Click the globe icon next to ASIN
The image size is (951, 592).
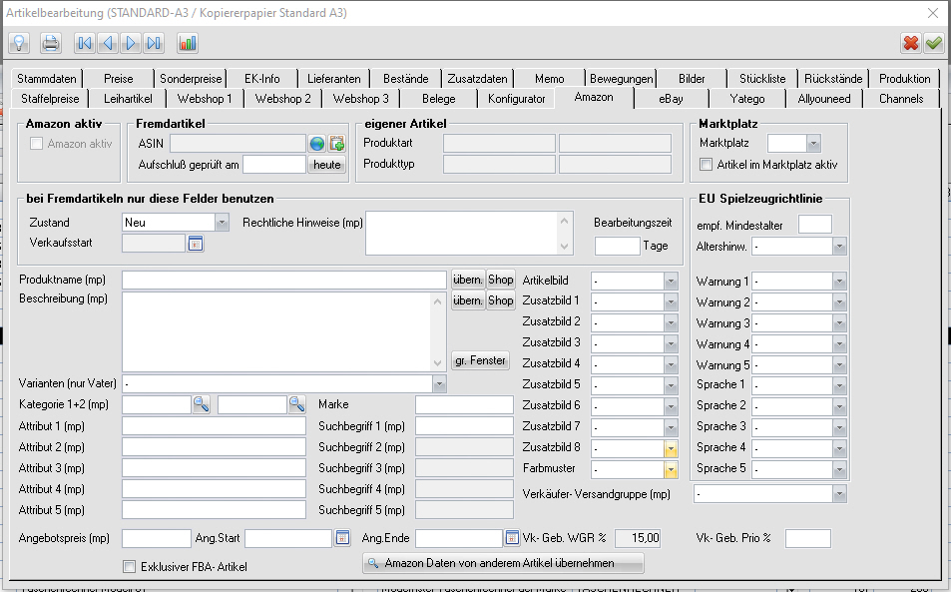coord(317,144)
